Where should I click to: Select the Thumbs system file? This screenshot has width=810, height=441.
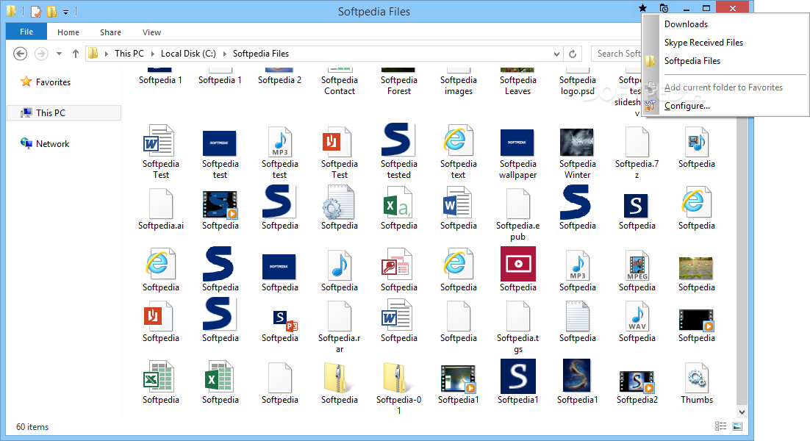696,383
